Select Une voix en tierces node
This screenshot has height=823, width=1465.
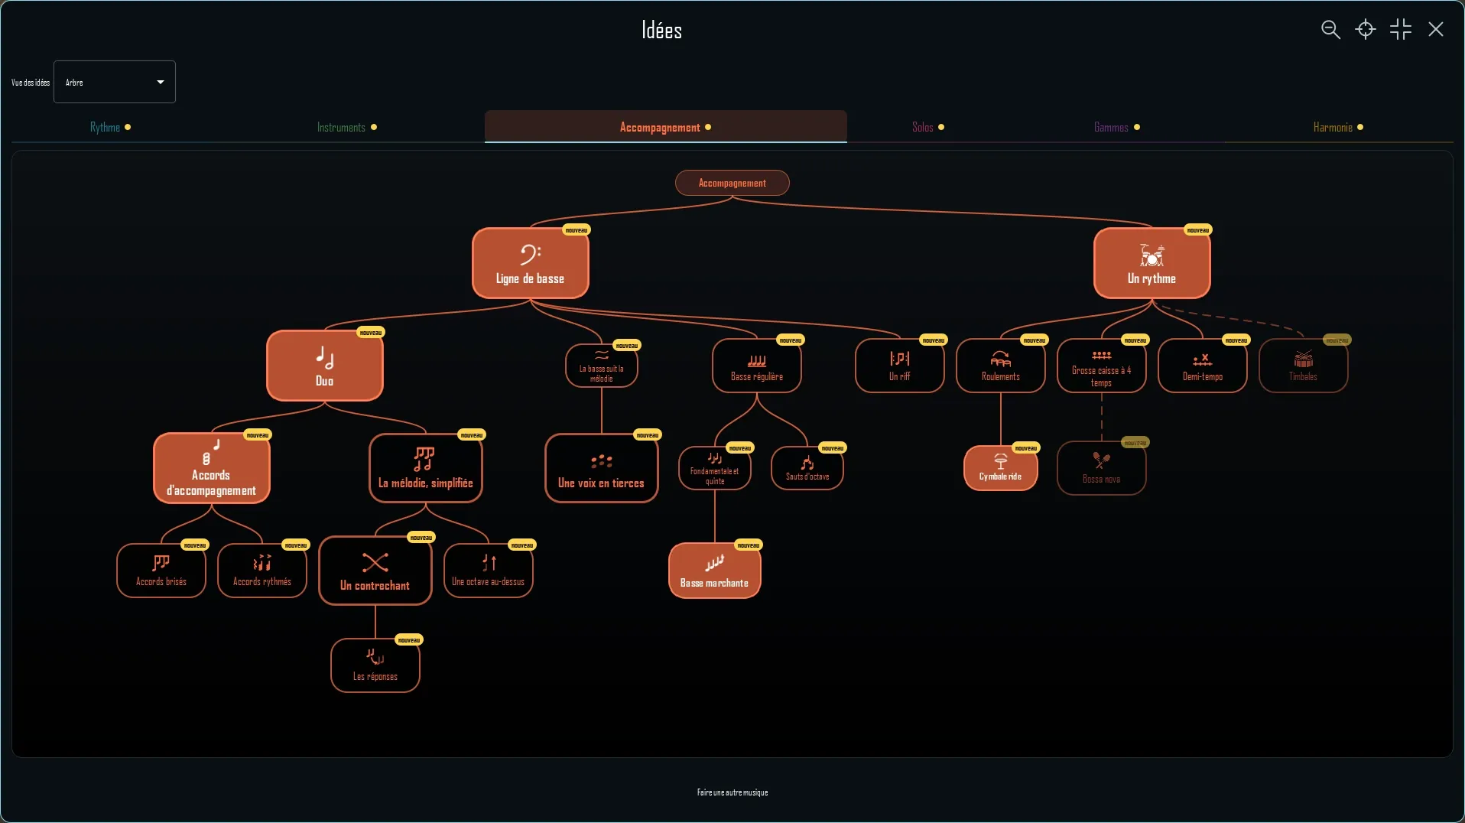(x=601, y=468)
